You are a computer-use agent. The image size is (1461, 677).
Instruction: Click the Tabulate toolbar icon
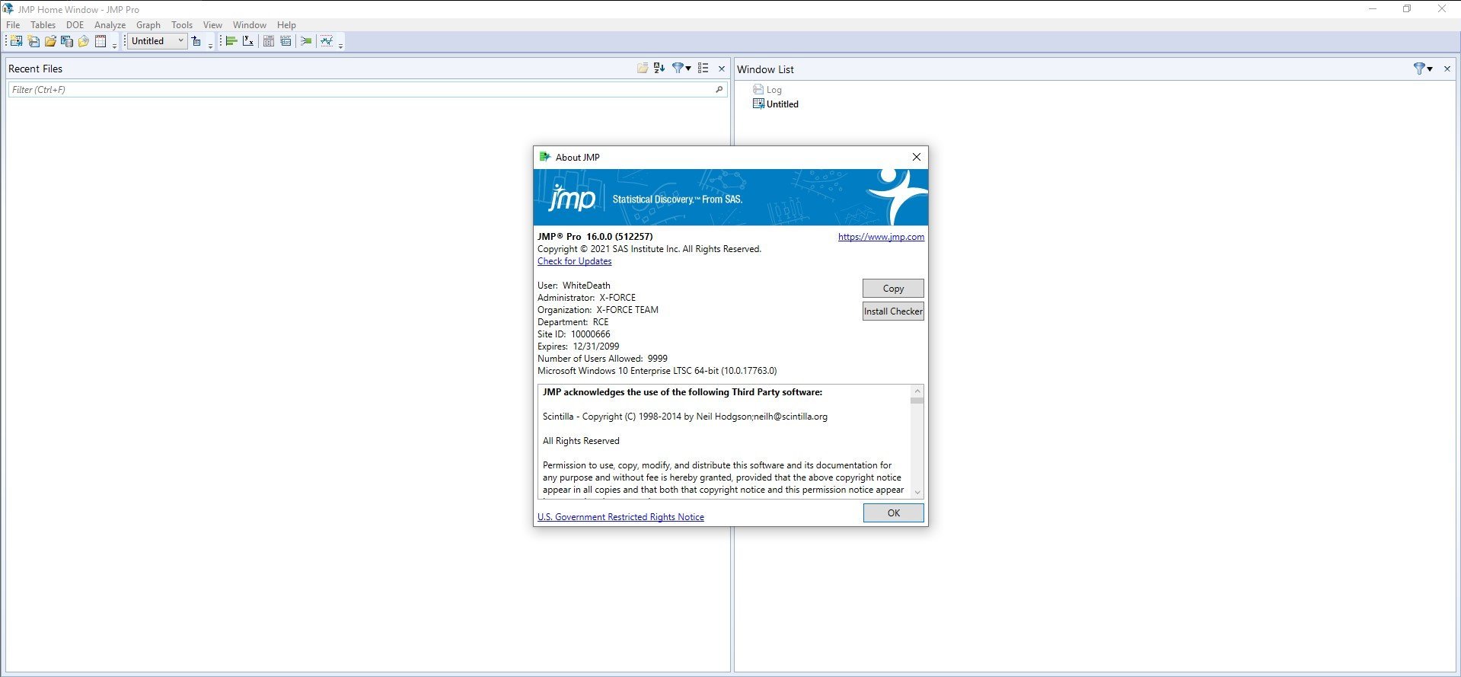tap(269, 41)
